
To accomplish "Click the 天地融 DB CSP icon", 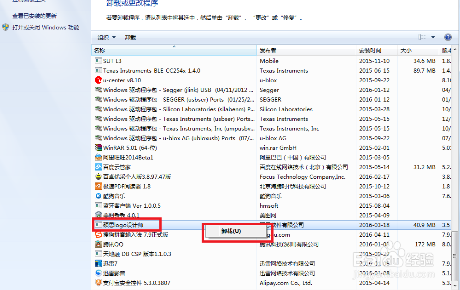I will click(98, 254).
